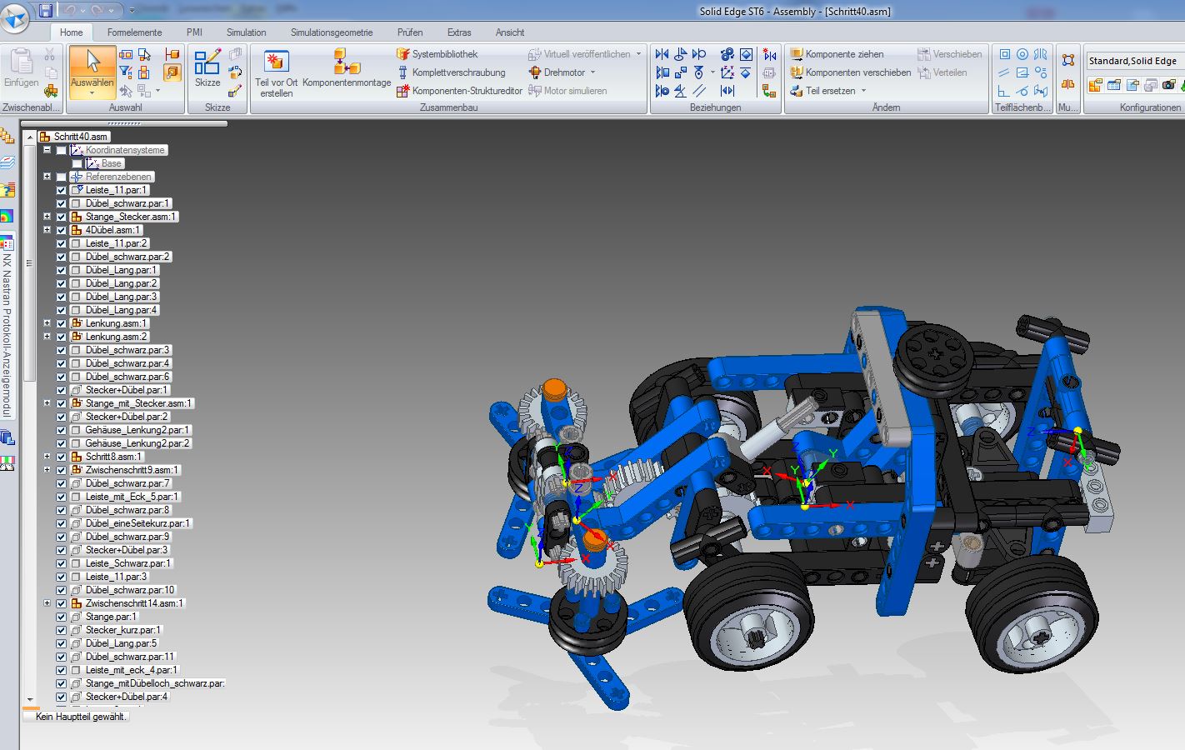Viewport: 1185px width, 750px height.
Task: Switch to the Simulation ribbon tab
Action: pyautogui.click(x=246, y=32)
